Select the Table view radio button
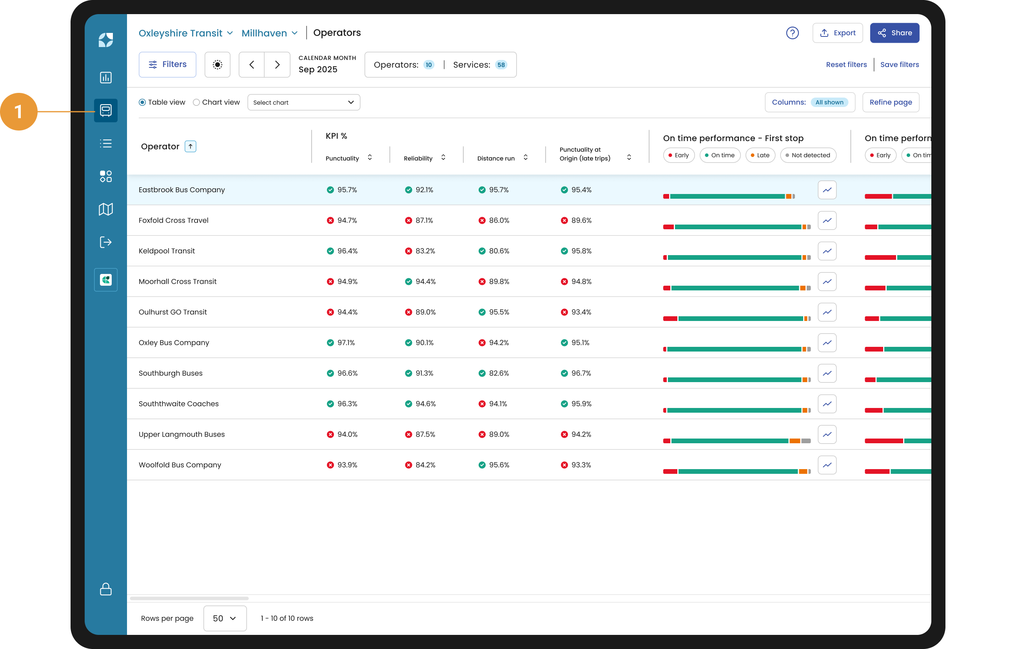 coord(142,102)
